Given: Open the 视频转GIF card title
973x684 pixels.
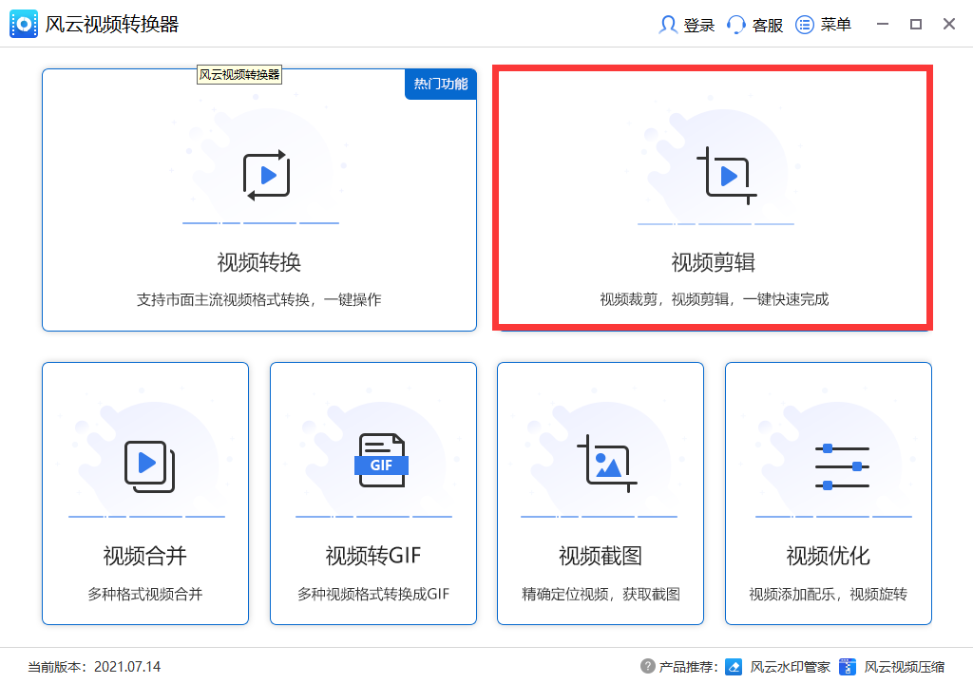Looking at the screenshot, I should coord(372,556).
